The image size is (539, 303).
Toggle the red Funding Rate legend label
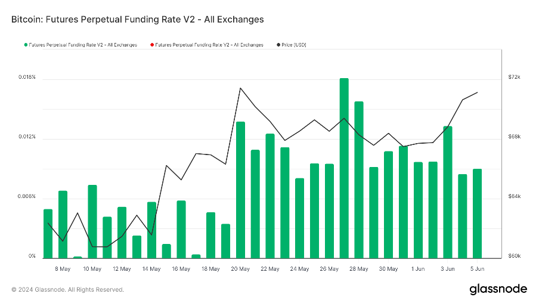(x=209, y=45)
